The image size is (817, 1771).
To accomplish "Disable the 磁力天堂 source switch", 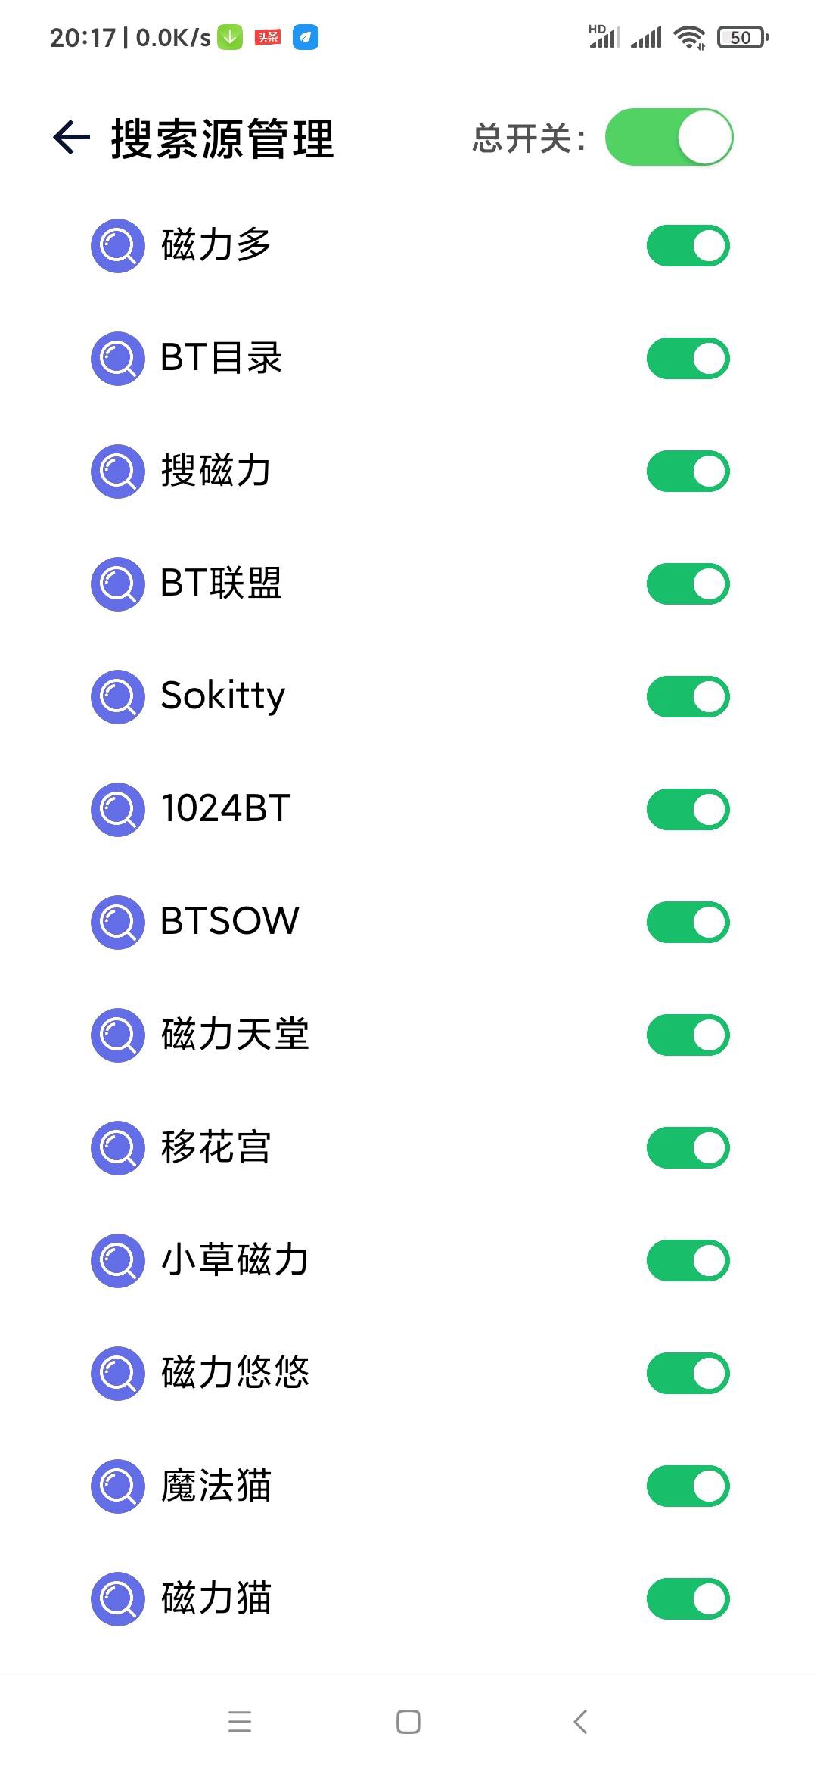I will [x=688, y=1035].
